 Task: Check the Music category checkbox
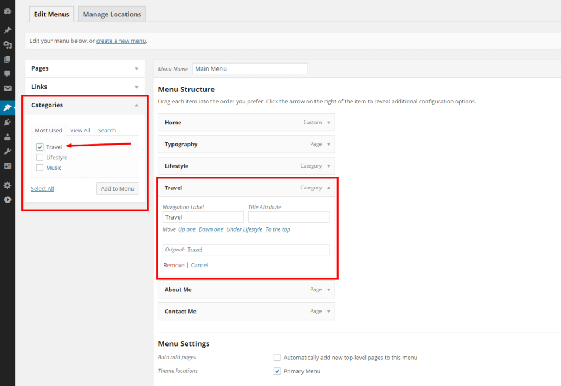tap(39, 168)
